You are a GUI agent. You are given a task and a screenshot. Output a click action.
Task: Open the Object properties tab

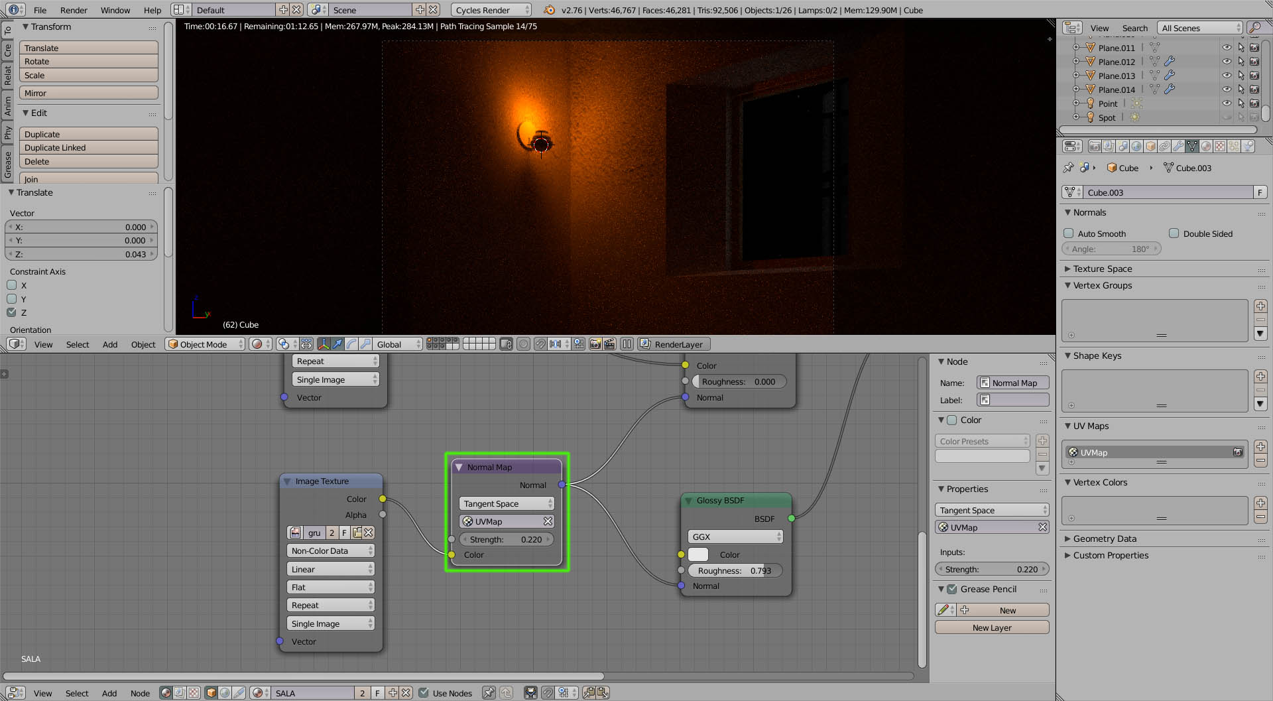[1150, 147]
